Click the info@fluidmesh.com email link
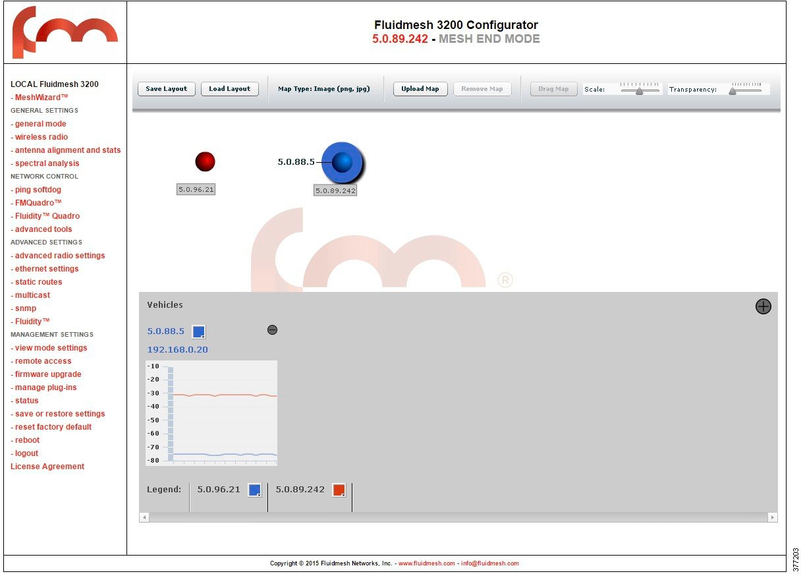 [490, 563]
